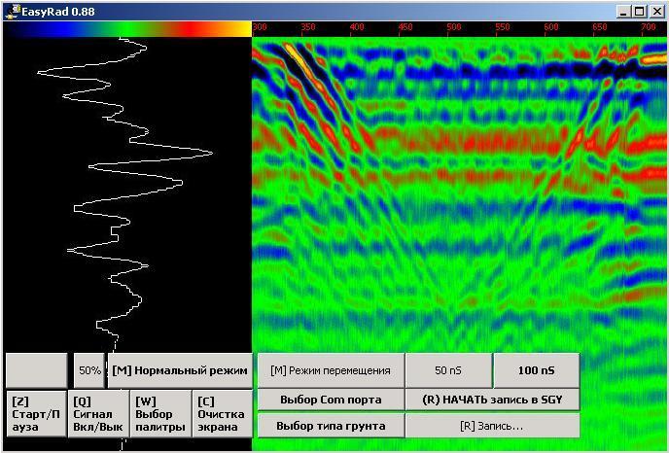Toggle signal with [Q] Сигнал Вкл/Вык

pyautogui.click(x=98, y=414)
